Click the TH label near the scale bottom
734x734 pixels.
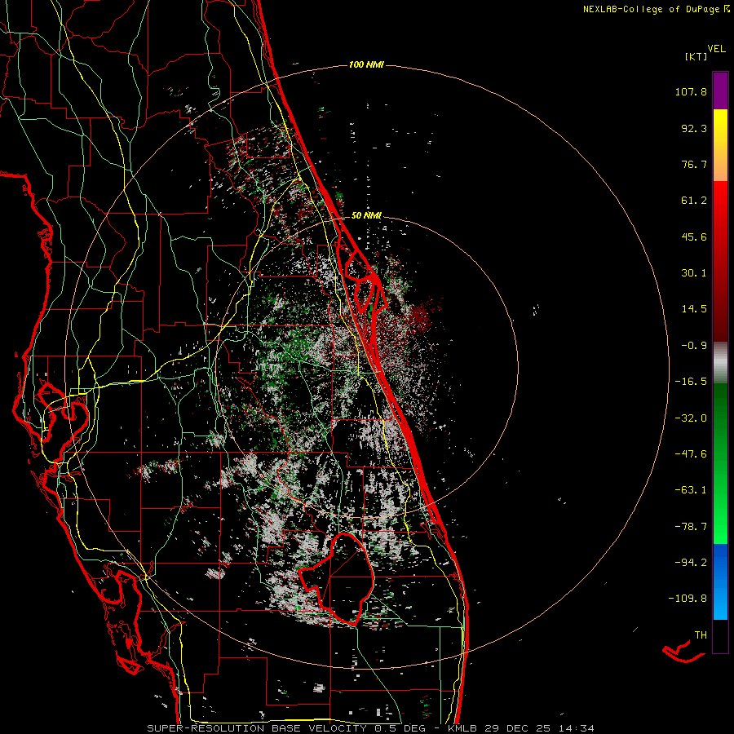[701, 635]
